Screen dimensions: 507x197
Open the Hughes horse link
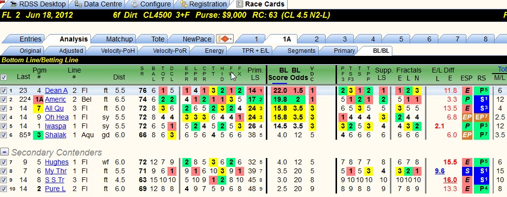[57, 162]
